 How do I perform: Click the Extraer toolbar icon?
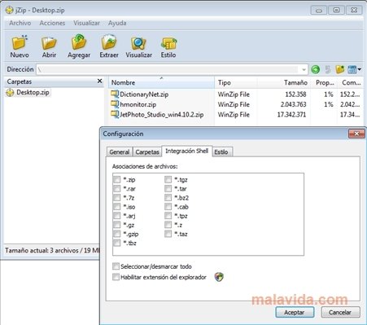click(109, 42)
